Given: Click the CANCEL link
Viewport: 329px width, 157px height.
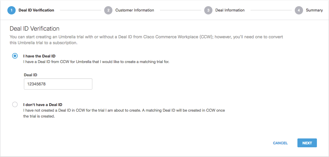Looking at the screenshot, I should pos(280,143).
